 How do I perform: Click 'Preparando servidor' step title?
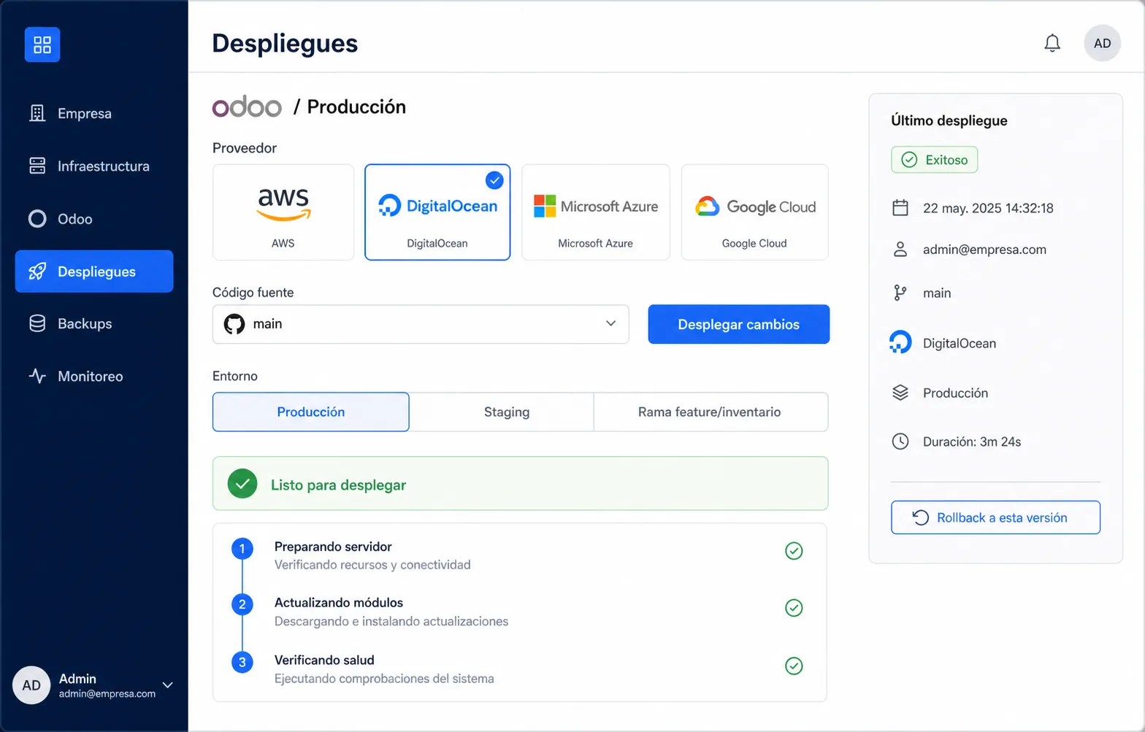pyautogui.click(x=333, y=547)
